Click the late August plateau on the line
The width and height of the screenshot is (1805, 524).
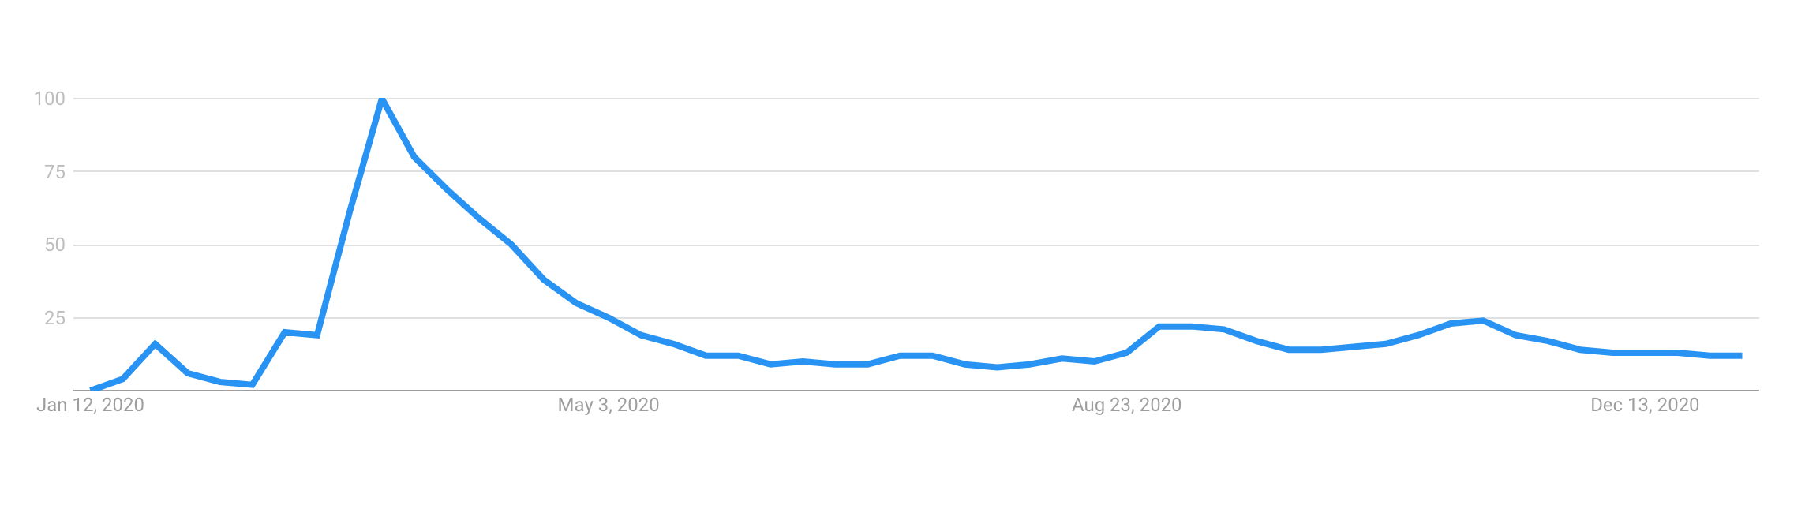1175,326
